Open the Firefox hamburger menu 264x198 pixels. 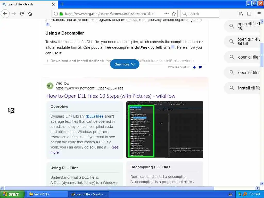coord(259,14)
